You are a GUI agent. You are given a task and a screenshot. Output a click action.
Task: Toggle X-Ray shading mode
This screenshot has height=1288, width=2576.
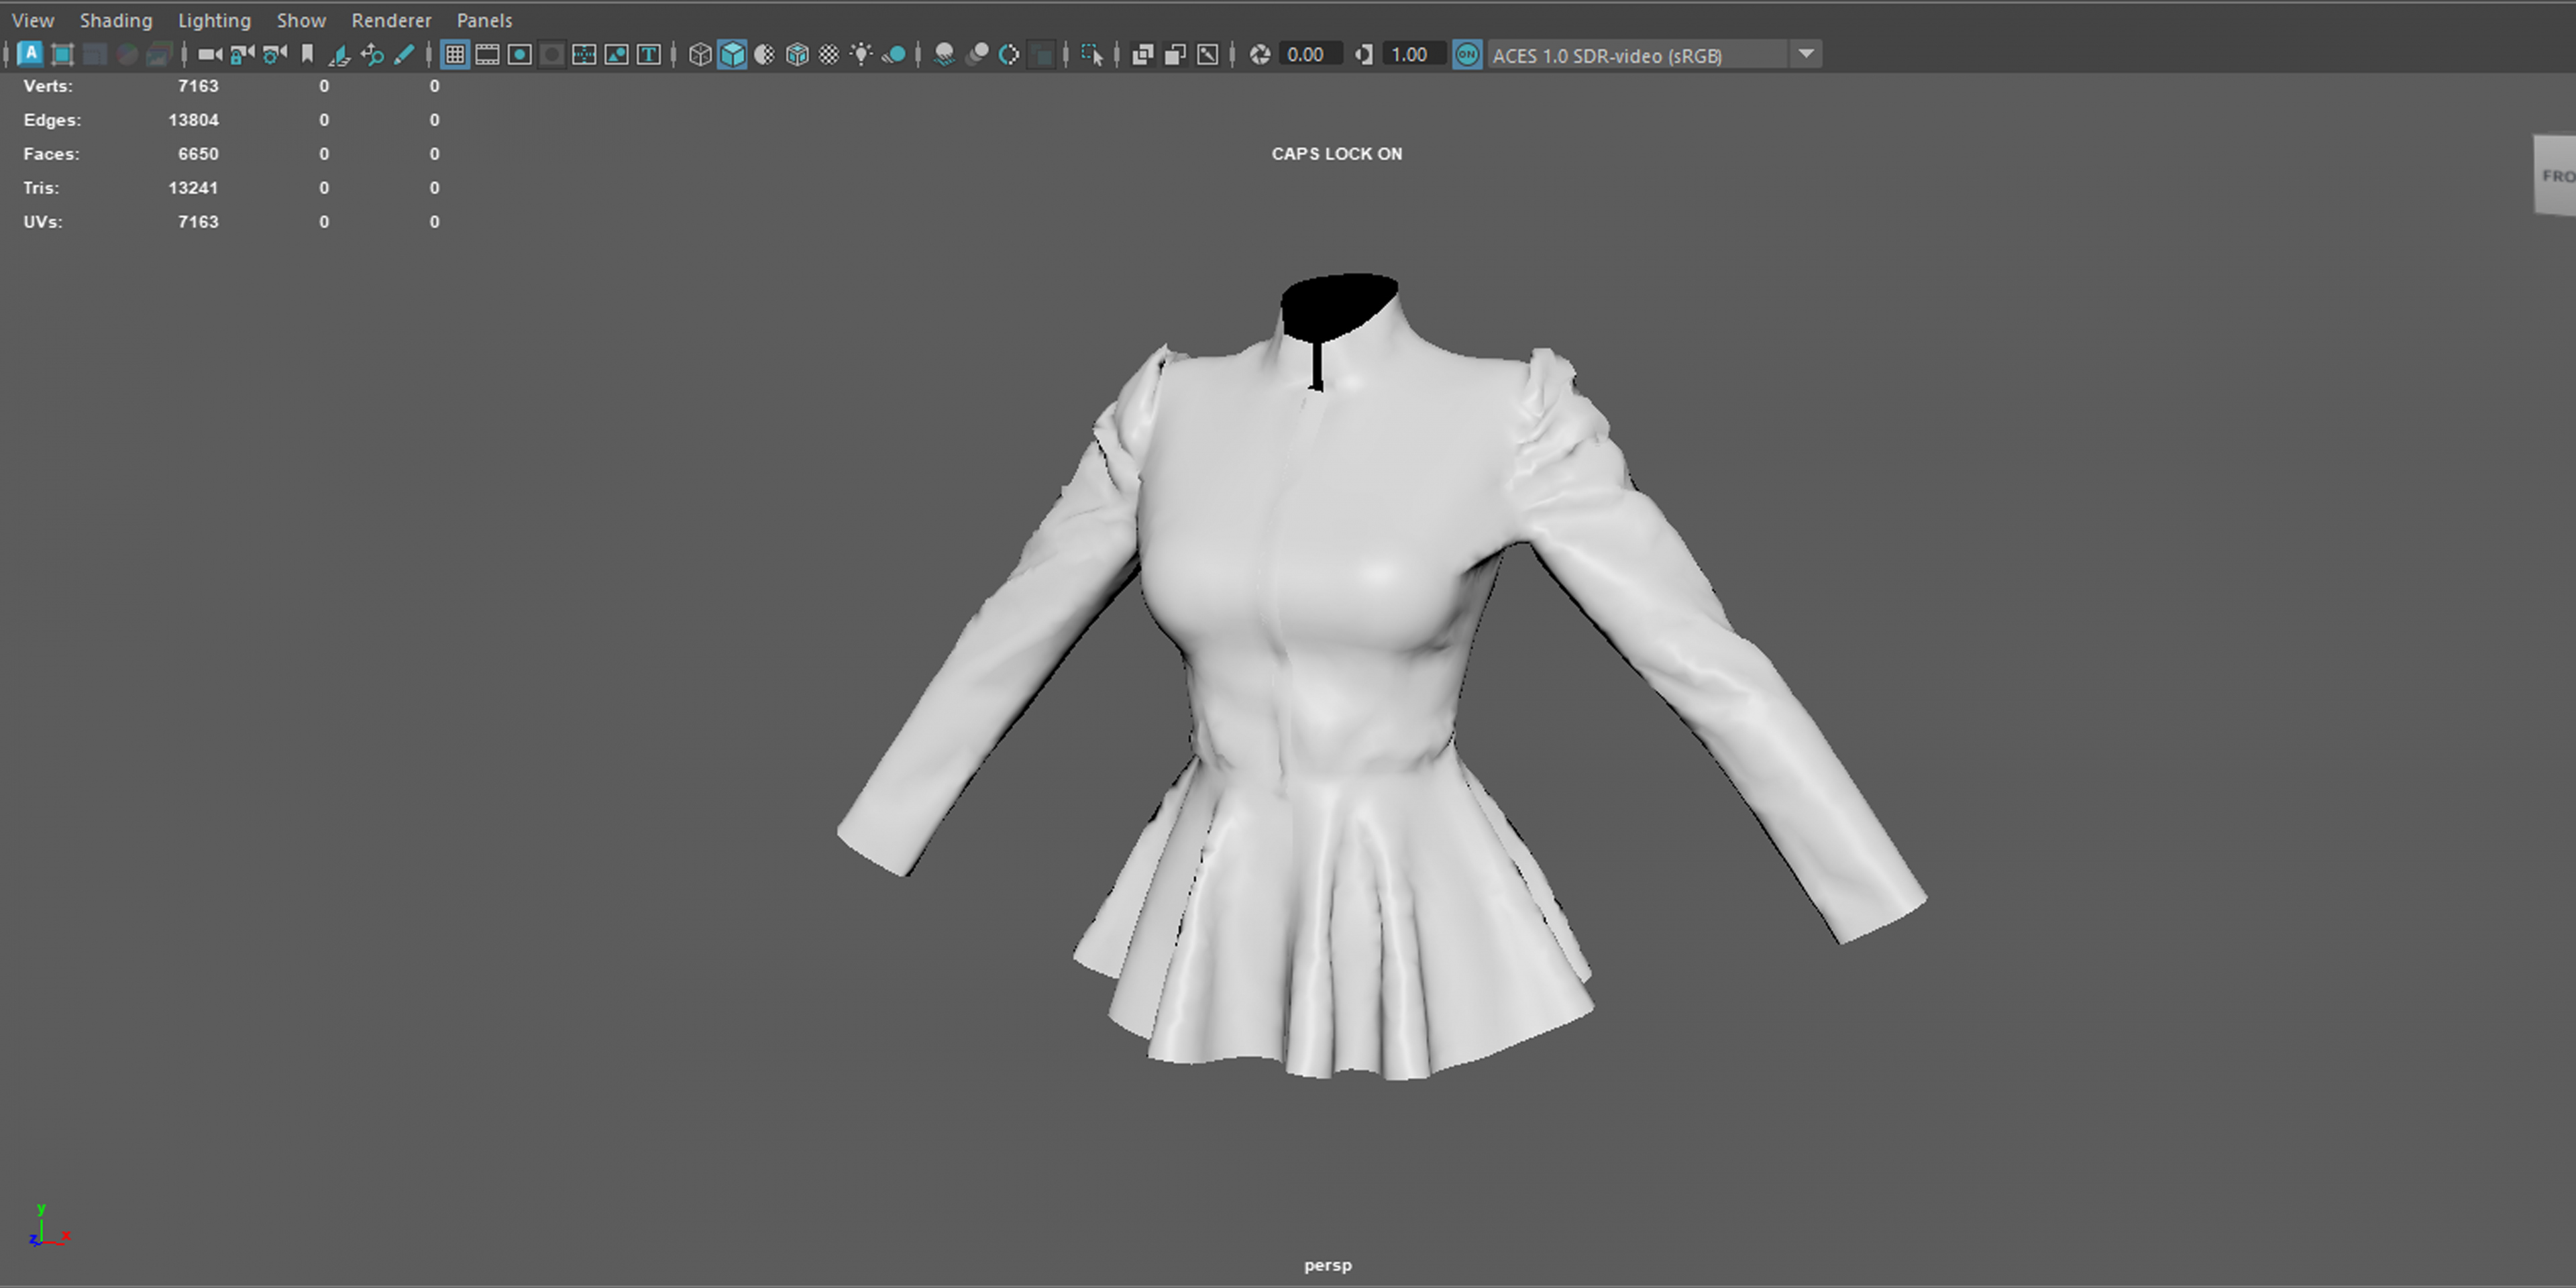pyautogui.click(x=1142, y=54)
